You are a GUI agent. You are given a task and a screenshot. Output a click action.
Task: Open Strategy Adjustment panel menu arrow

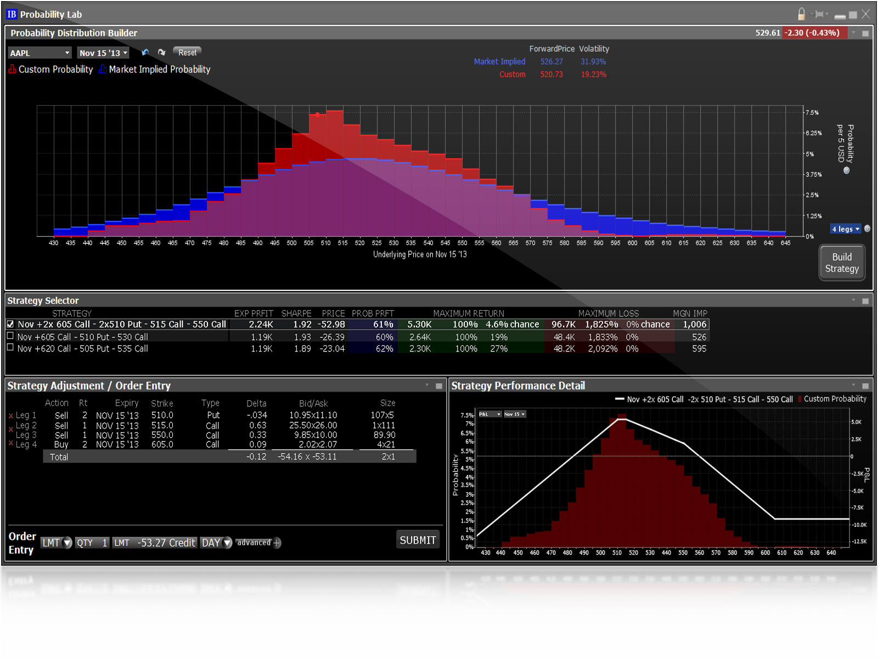[x=427, y=386]
